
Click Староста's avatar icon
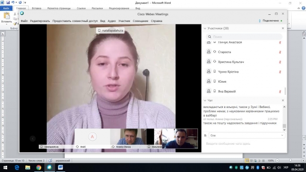(208, 52)
